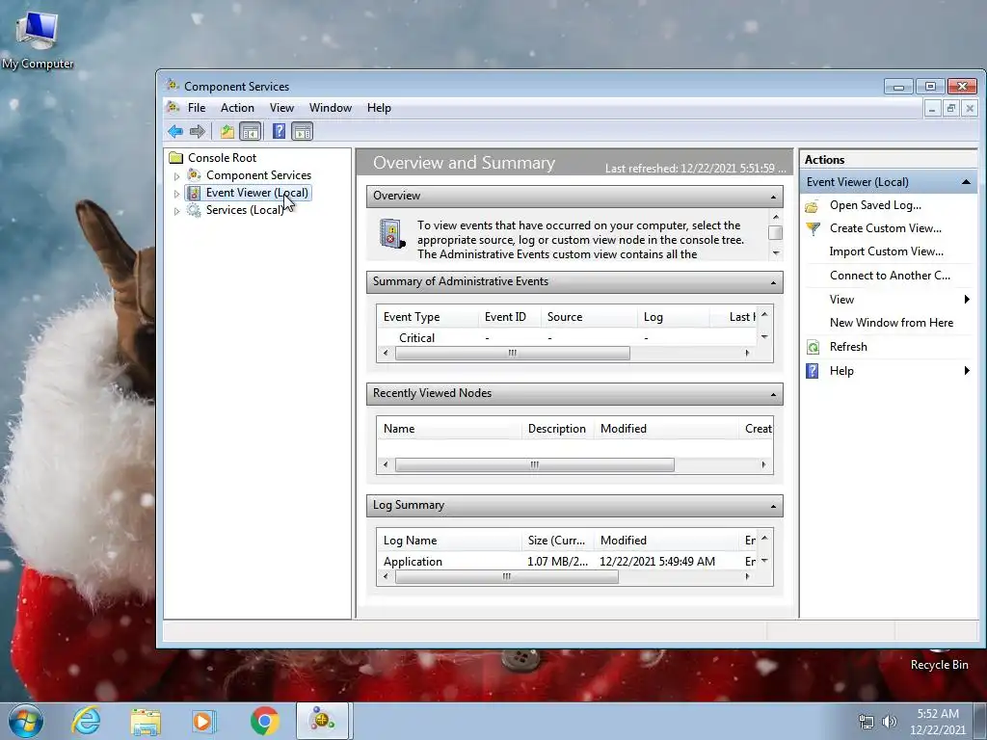Click the Source column header
Viewport: 987px width, 740px height.
click(x=589, y=317)
